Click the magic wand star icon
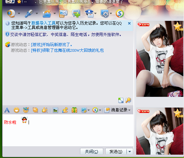184x158 pixels. [x=128, y=100]
